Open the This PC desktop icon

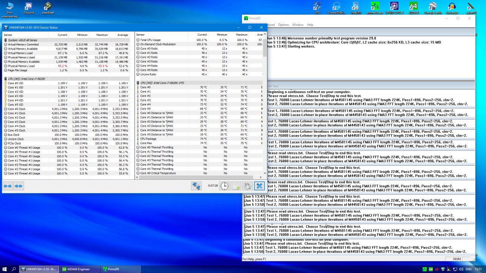tap(9, 9)
